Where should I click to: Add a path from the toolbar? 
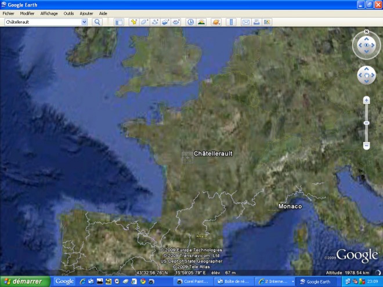click(x=155, y=22)
